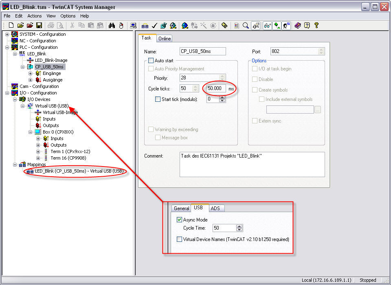Screen dimensions: 391x285
Task: Click the Copy toolbar icon
Action: [x=81, y=25]
